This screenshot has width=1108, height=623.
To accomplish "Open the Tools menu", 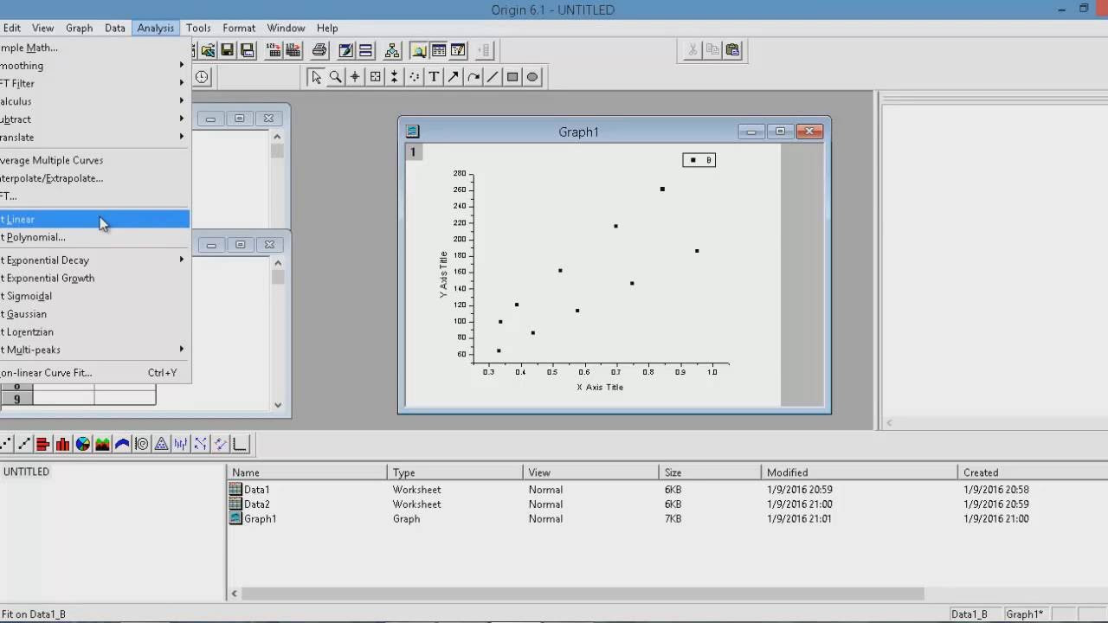I will point(198,28).
